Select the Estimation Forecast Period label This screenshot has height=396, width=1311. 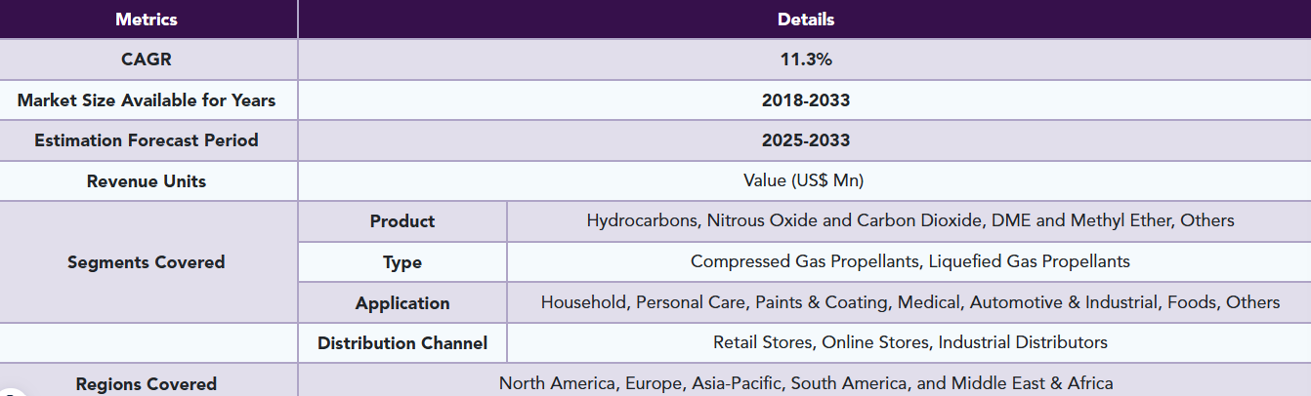coord(148,140)
